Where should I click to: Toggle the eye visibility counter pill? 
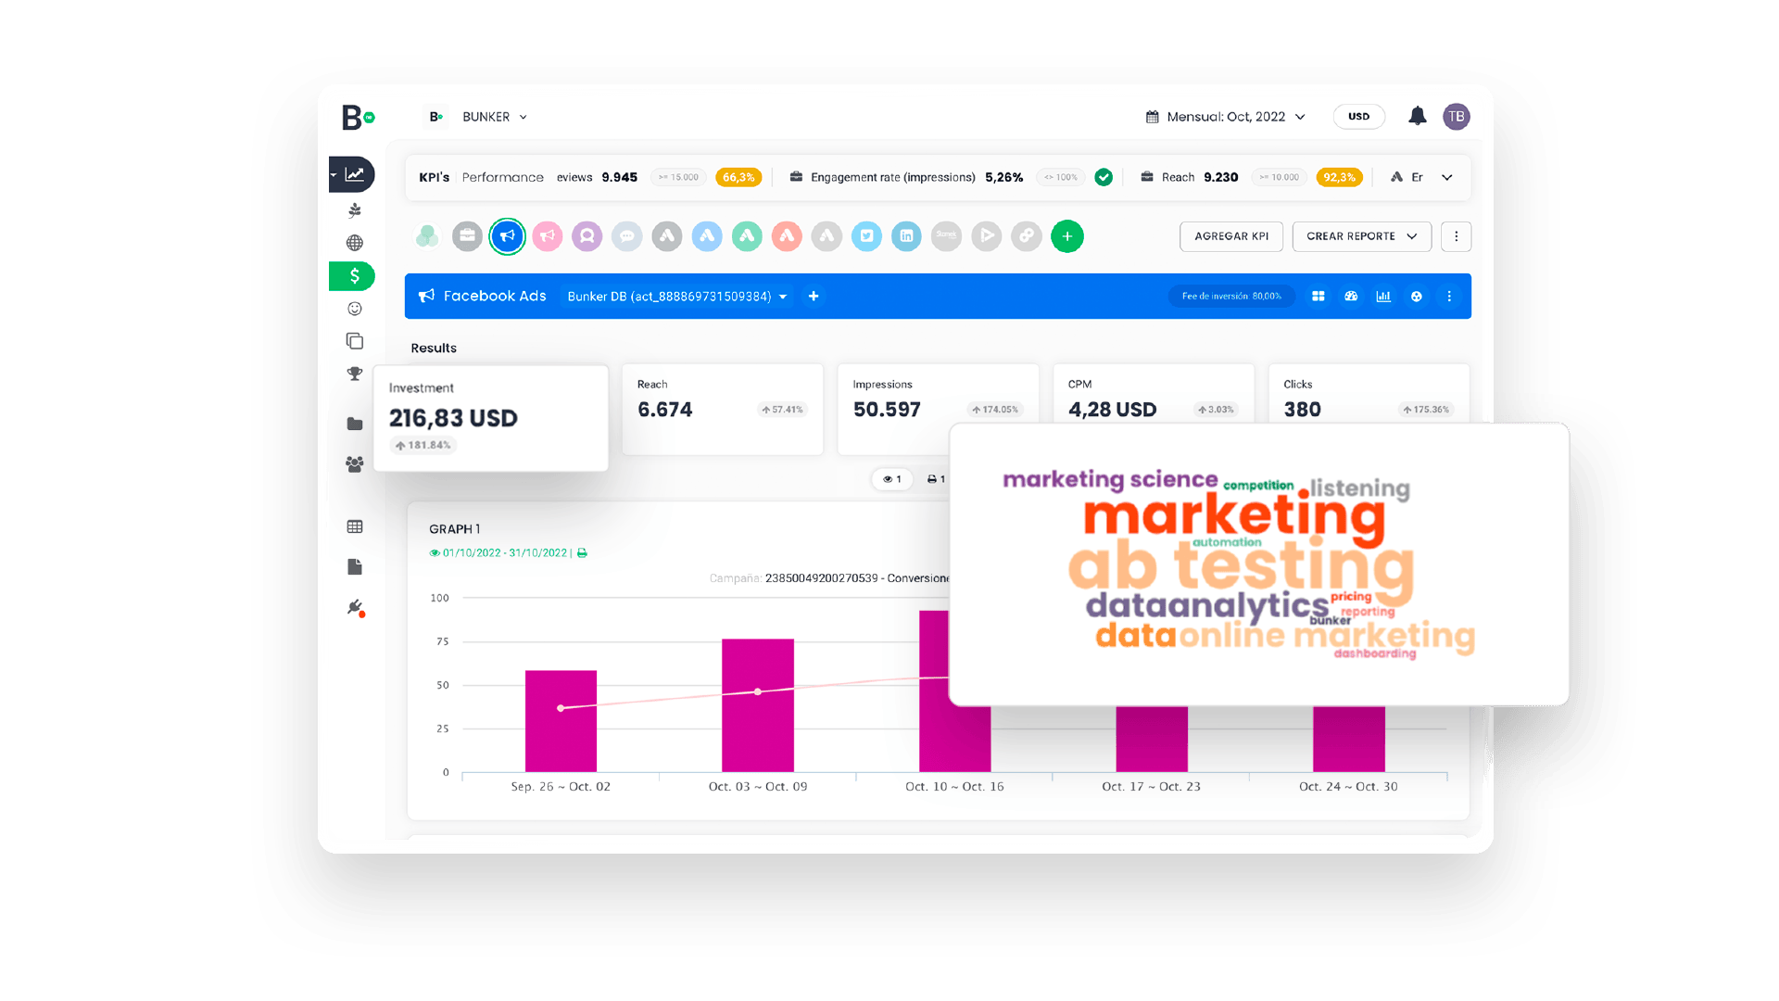click(892, 479)
